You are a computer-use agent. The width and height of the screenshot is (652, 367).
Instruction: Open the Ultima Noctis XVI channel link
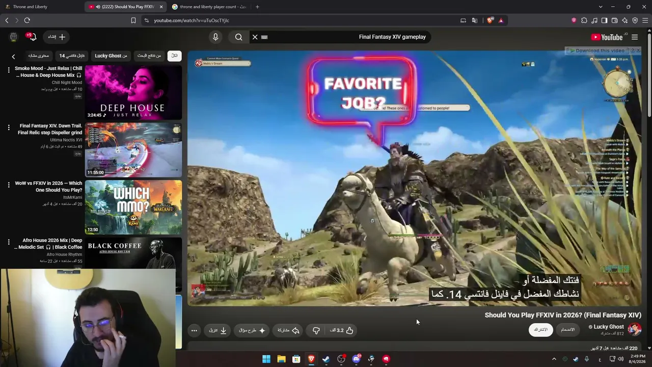click(66, 140)
